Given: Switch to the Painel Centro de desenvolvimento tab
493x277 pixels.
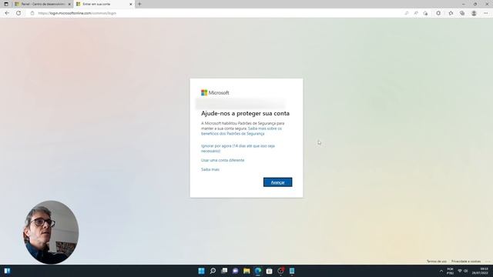Looking at the screenshot, I should click(43, 4).
